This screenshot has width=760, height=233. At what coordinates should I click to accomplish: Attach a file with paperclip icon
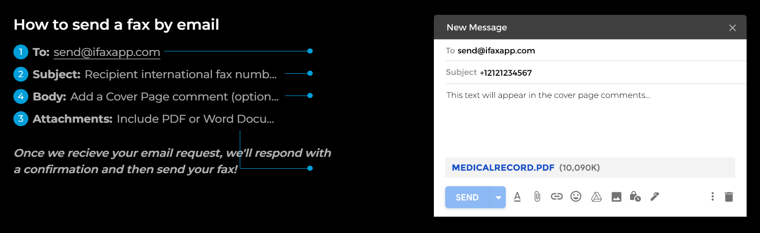click(537, 197)
